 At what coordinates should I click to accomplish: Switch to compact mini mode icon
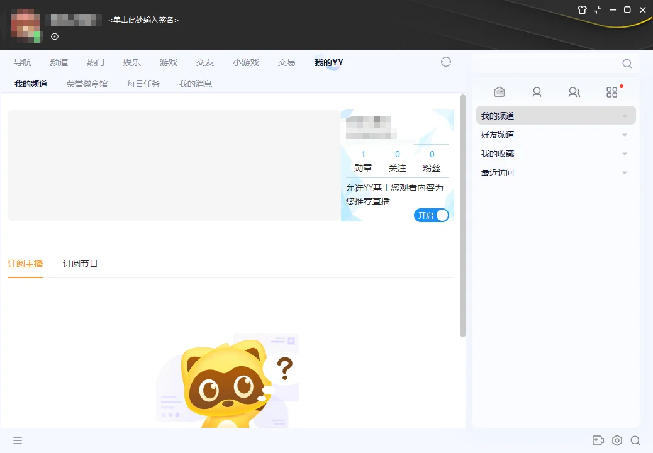click(x=598, y=9)
